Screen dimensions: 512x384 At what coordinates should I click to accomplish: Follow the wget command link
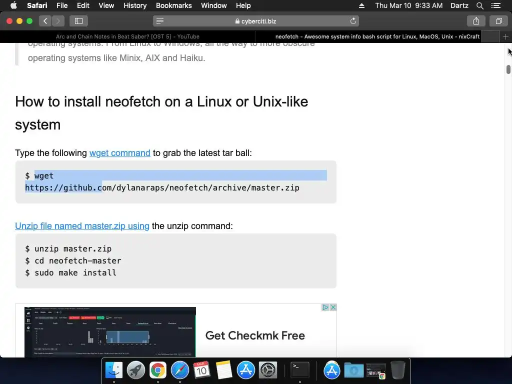click(x=120, y=153)
